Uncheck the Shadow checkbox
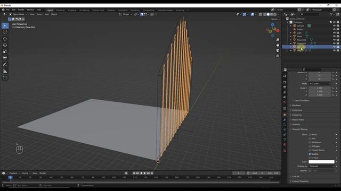 pyautogui.click(x=310, y=154)
